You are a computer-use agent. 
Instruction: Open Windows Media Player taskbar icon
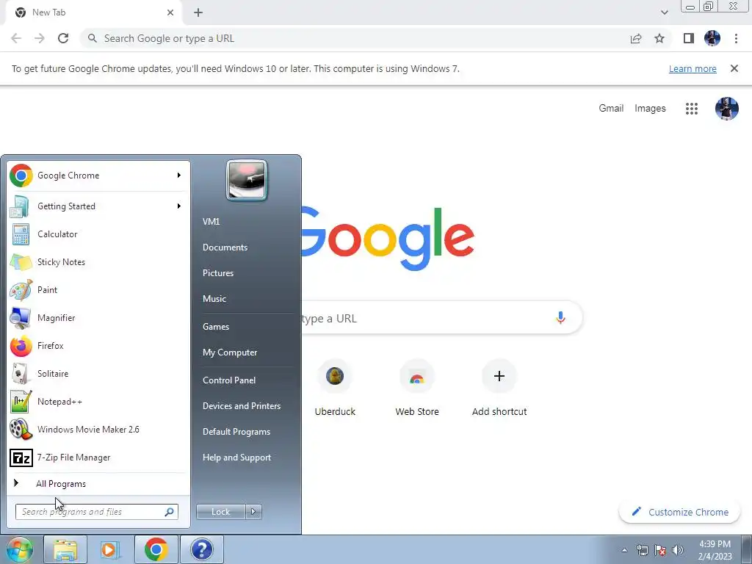(x=110, y=549)
